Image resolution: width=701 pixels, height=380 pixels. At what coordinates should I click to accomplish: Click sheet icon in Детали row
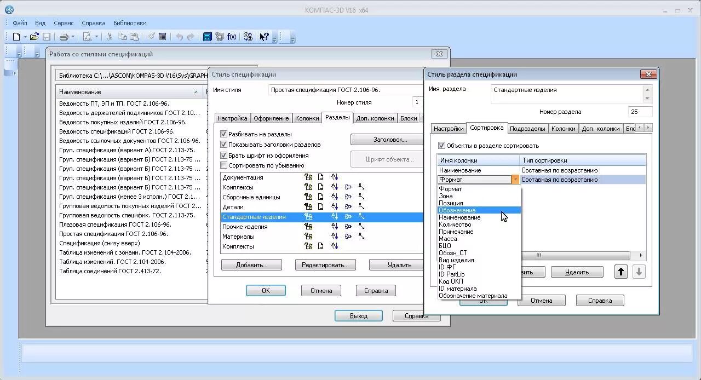pos(321,207)
